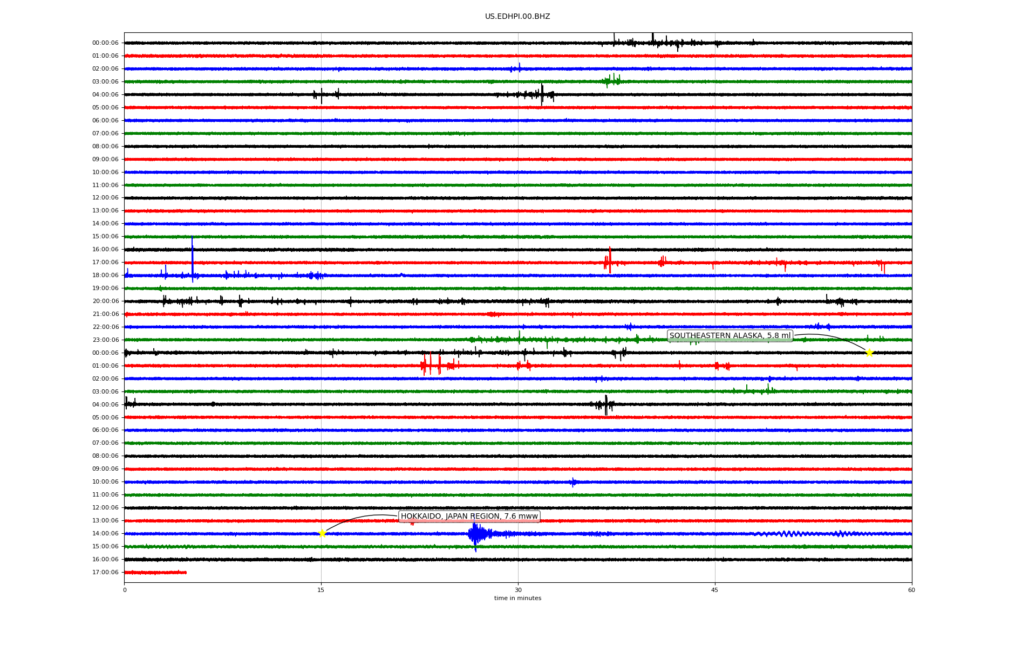Click the large blue Hokkaido waveform burst
Screen dimensions: 1036x647
click(476, 534)
